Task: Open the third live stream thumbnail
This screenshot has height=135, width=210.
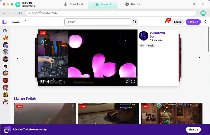Action: pos(172,113)
